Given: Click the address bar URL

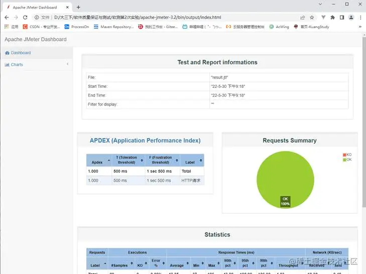Looking at the screenshot, I should pyautogui.click(x=138, y=18).
